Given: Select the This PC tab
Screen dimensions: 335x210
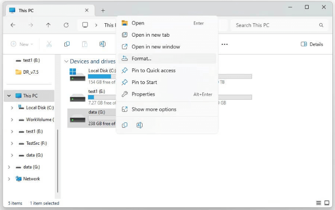Looking at the screenshot, I should (x=50, y=10).
